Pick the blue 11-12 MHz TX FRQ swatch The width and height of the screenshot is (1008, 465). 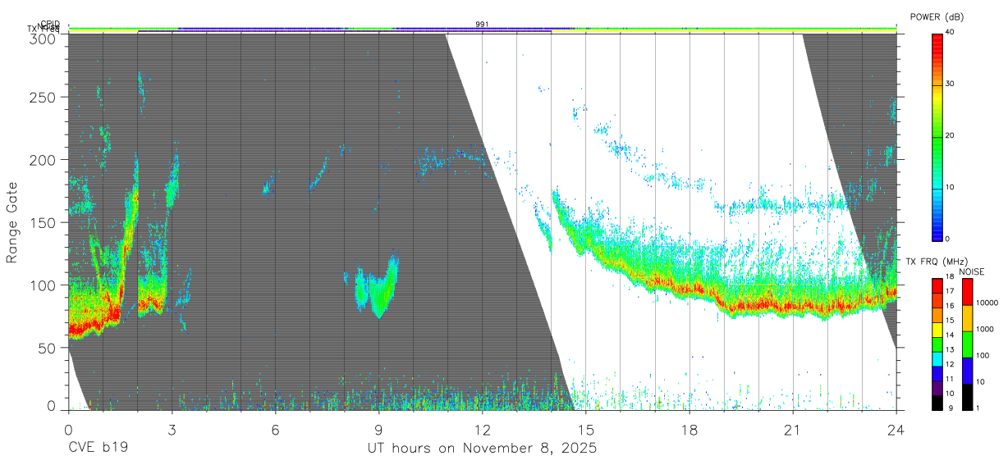(x=937, y=372)
